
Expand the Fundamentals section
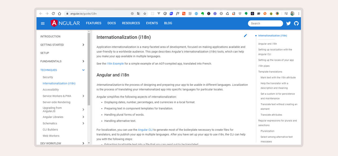[x=83, y=61]
